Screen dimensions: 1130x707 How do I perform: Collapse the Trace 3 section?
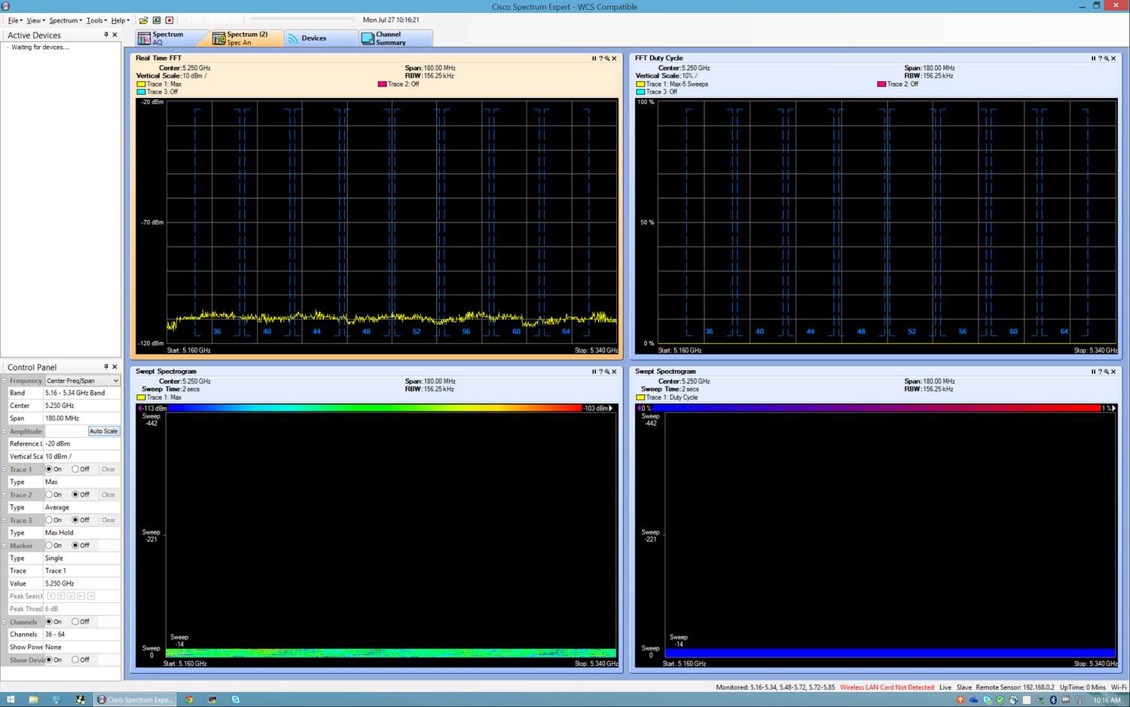[4, 520]
